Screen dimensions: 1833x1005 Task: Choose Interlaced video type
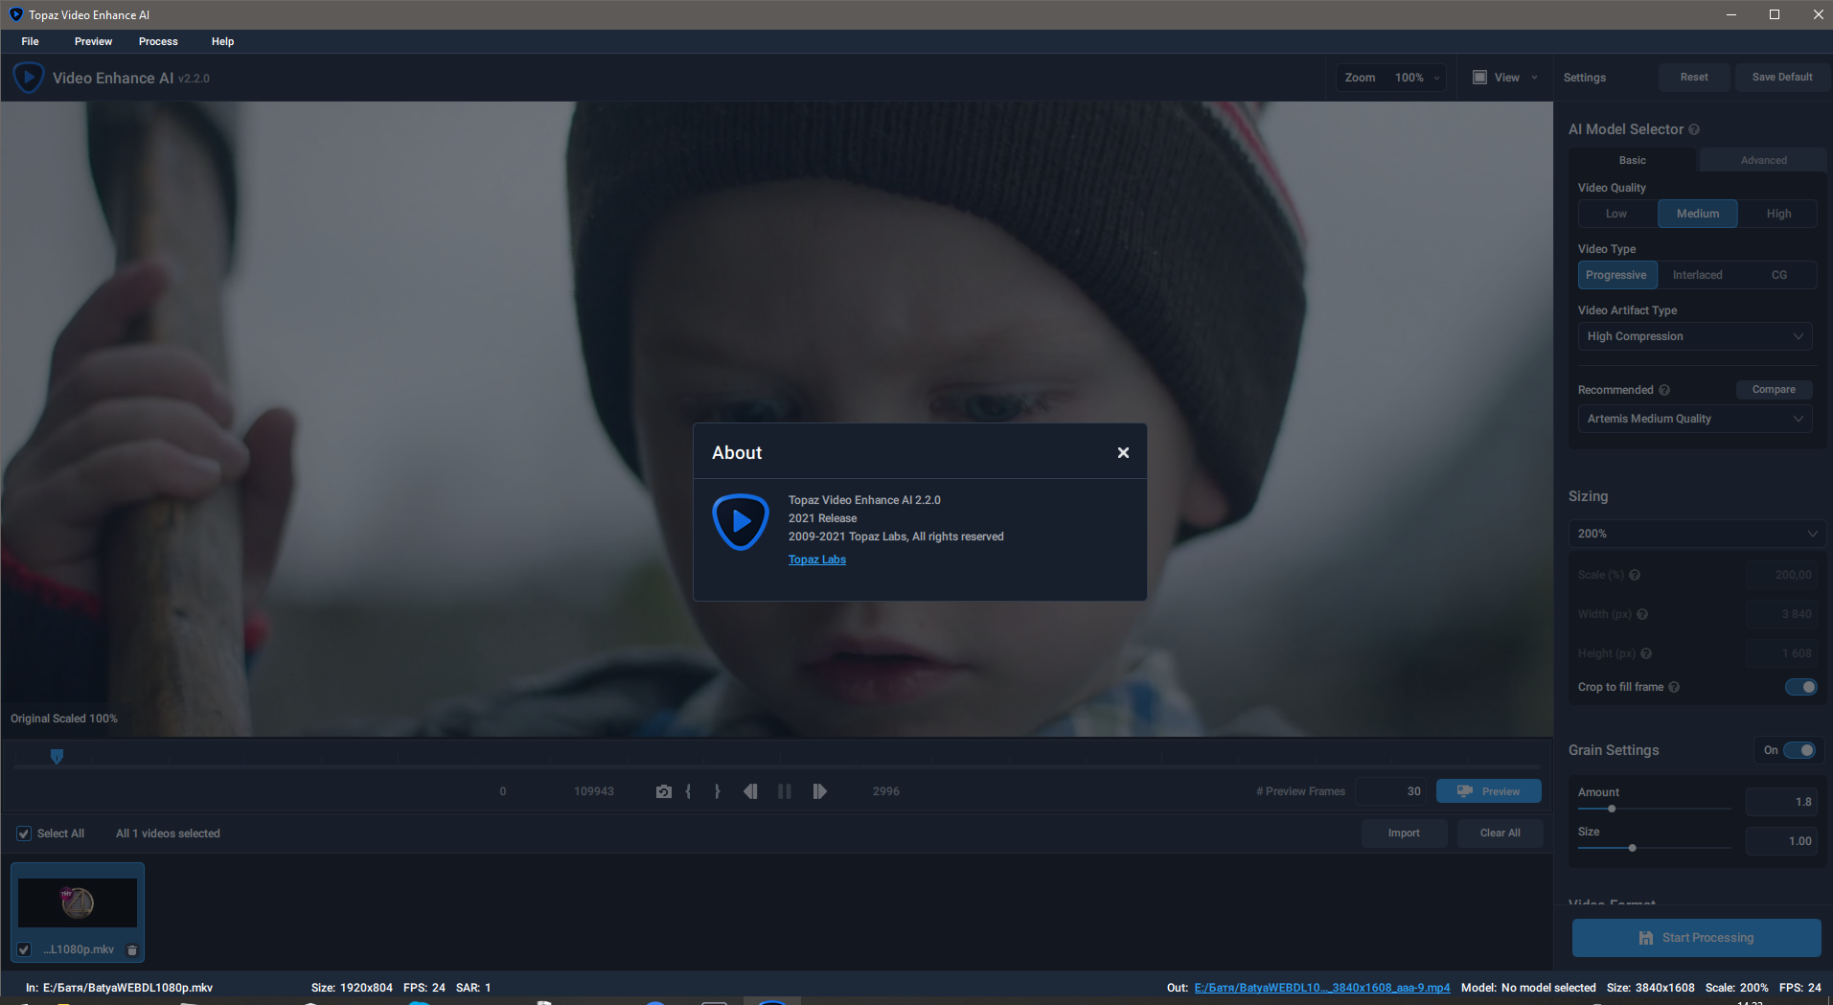click(1698, 275)
